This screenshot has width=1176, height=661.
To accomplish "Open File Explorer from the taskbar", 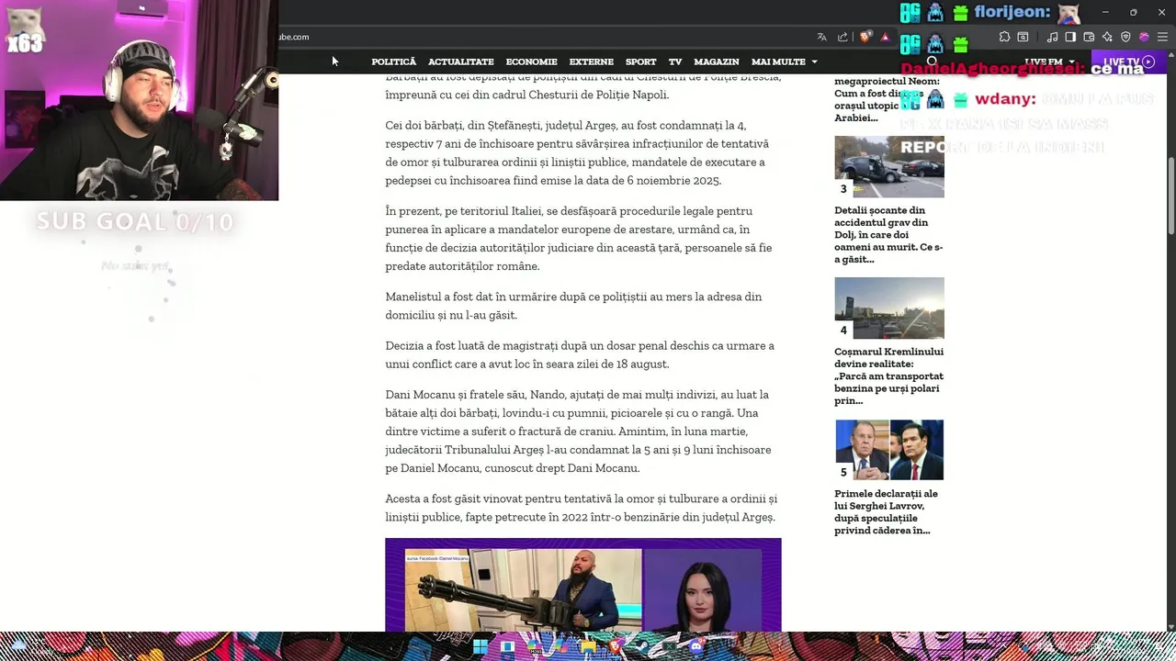I will click(588, 646).
